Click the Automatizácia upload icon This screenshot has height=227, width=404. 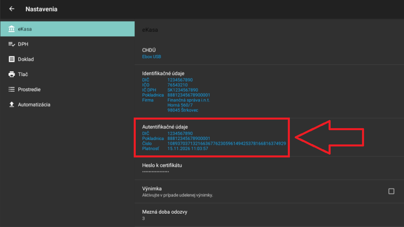[x=11, y=105]
